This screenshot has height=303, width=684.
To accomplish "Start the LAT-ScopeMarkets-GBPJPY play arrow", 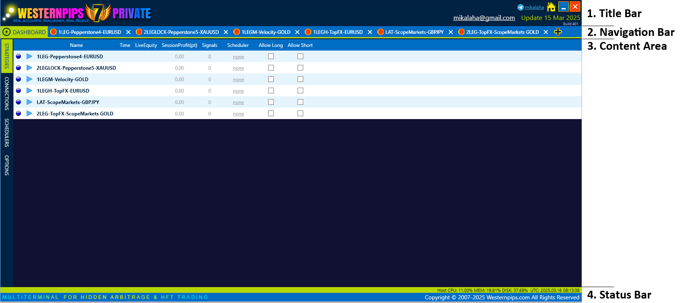I will [x=29, y=102].
